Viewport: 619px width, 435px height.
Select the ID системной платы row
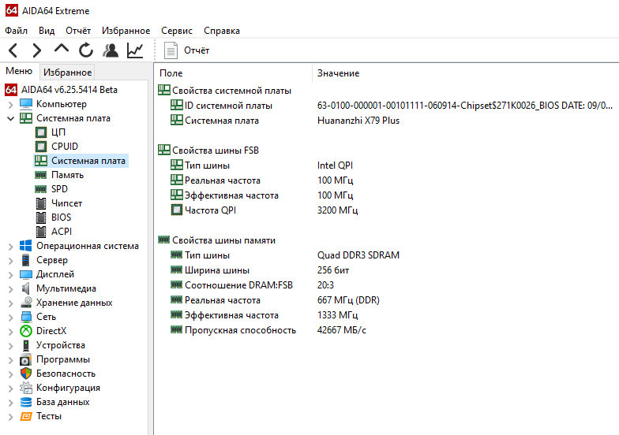387,106
